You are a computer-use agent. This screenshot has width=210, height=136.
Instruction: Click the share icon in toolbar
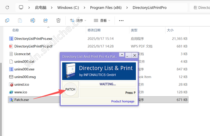(x=45, y=20)
